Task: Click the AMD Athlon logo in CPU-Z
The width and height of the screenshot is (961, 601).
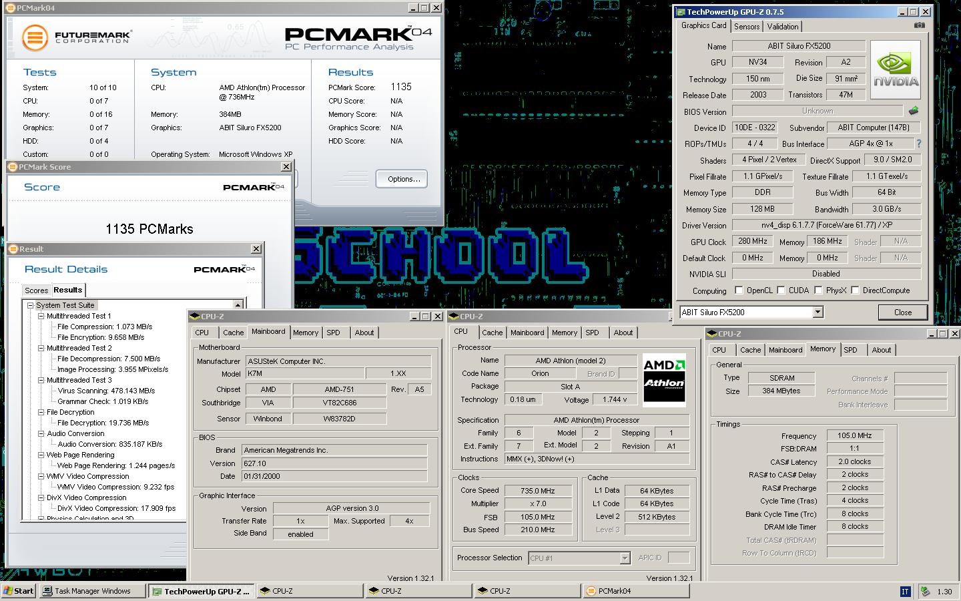Action: (664, 380)
